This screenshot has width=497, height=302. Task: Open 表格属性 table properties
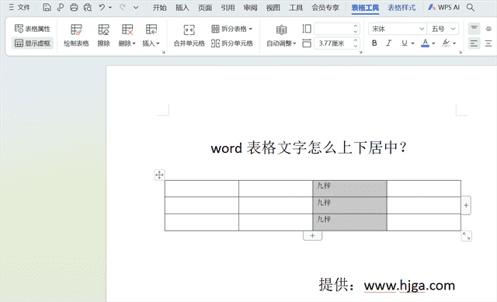pos(33,29)
